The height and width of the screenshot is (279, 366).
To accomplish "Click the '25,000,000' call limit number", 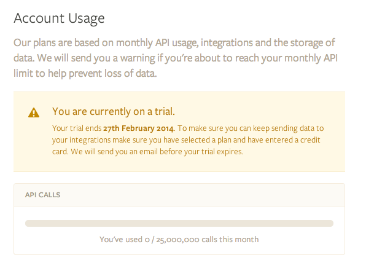I will point(177,240).
